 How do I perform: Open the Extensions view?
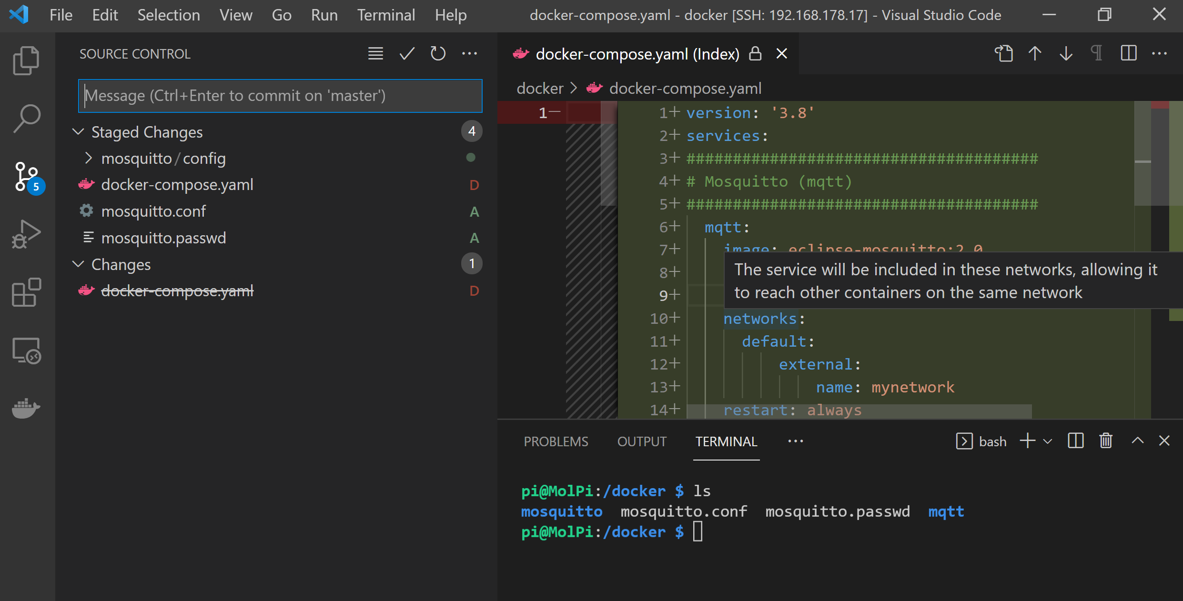click(26, 292)
